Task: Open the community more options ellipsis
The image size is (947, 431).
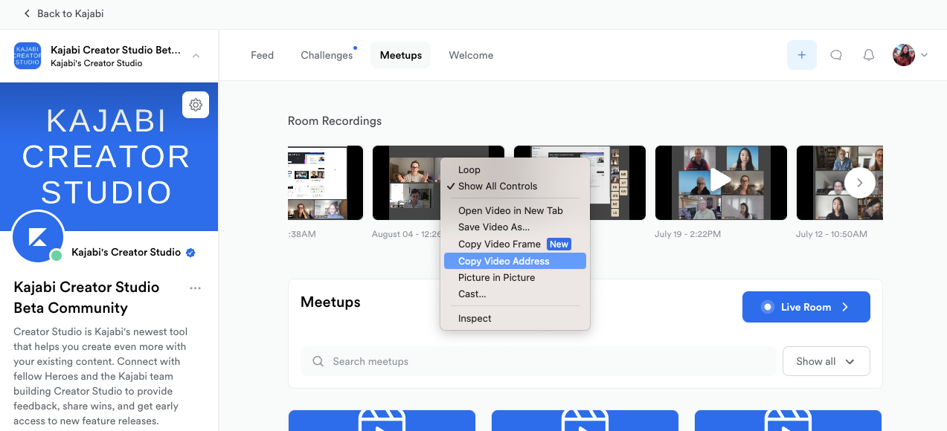Action: (x=196, y=288)
